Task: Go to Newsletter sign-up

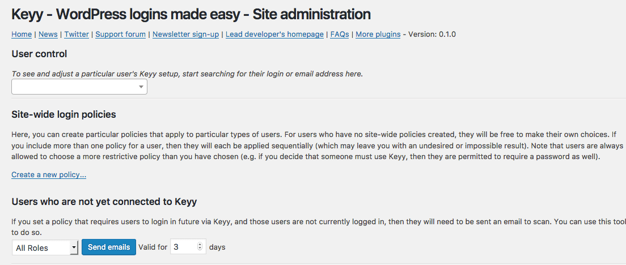Action: 185,35
